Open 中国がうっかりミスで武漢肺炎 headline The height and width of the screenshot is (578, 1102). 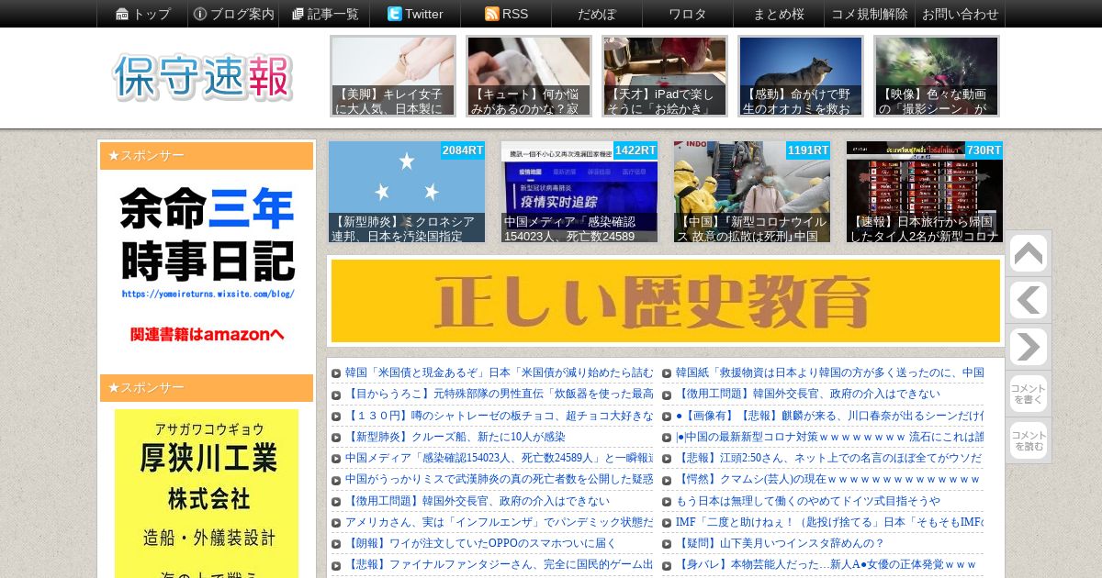click(x=499, y=479)
